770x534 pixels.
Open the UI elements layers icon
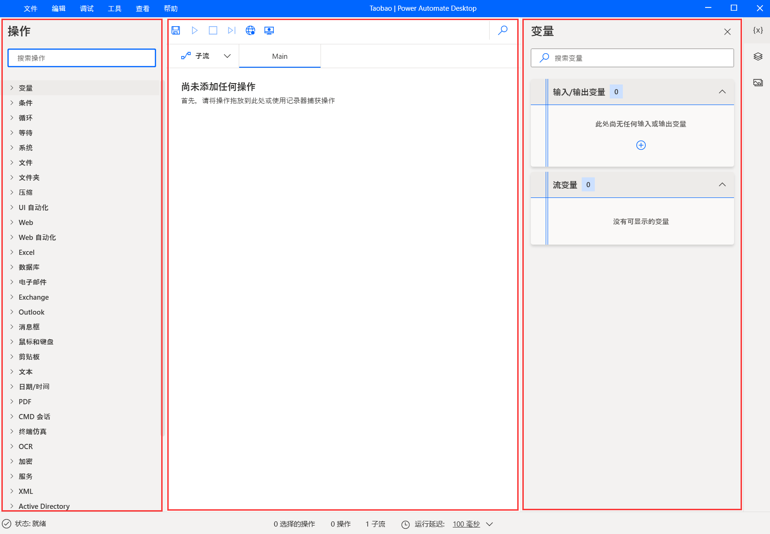point(758,56)
